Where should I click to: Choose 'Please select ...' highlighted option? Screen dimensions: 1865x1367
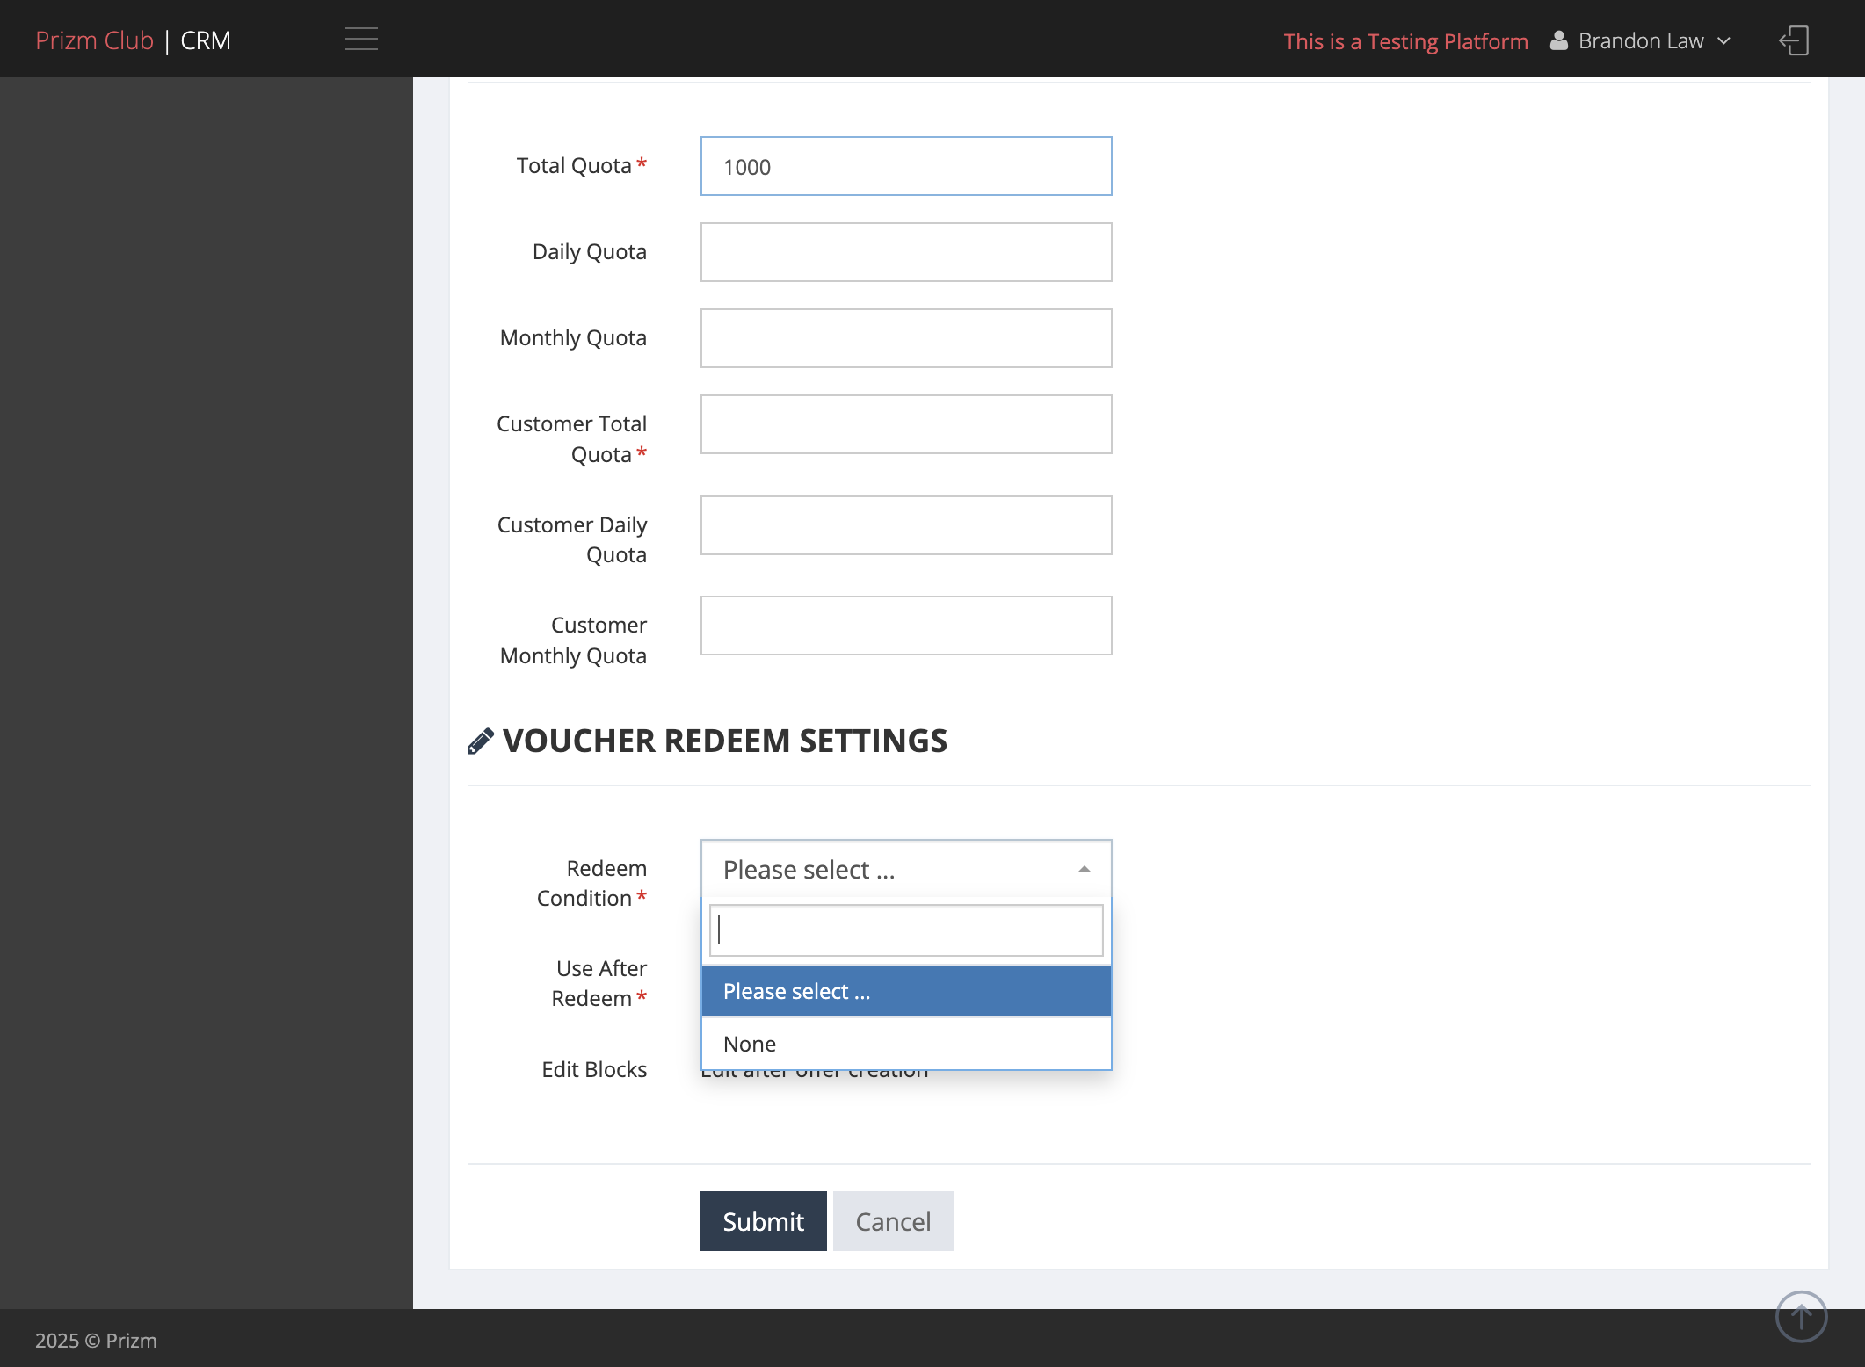coord(906,991)
